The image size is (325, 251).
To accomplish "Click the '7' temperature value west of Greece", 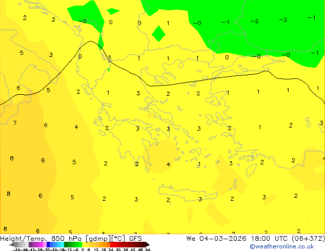I will pyautogui.click(x=15, y=123).
